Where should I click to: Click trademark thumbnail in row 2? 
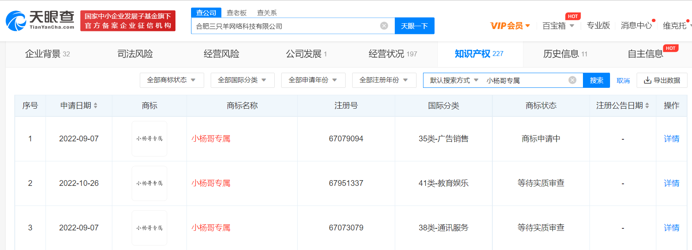(x=149, y=183)
